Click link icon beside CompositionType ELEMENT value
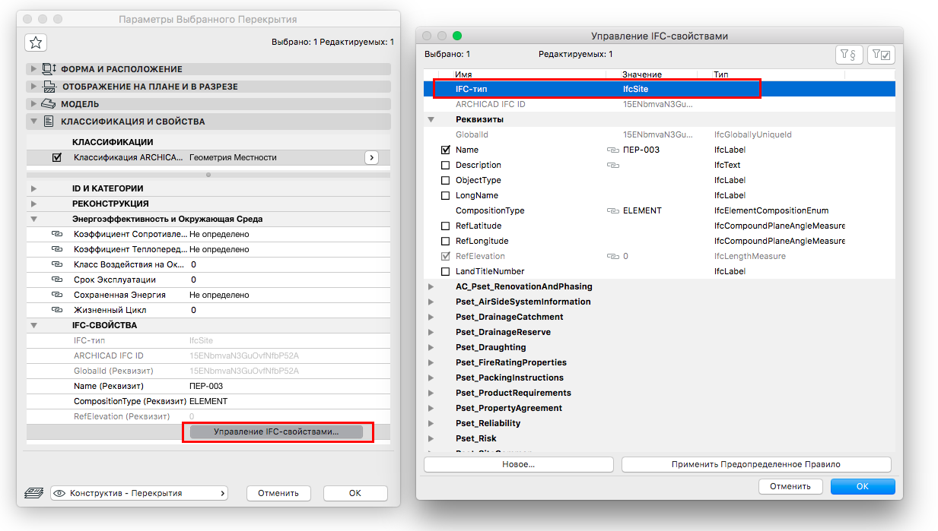This screenshot has width=938, height=531. (x=612, y=210)
